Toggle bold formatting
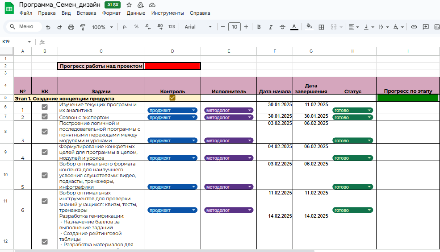 [259, 27]
